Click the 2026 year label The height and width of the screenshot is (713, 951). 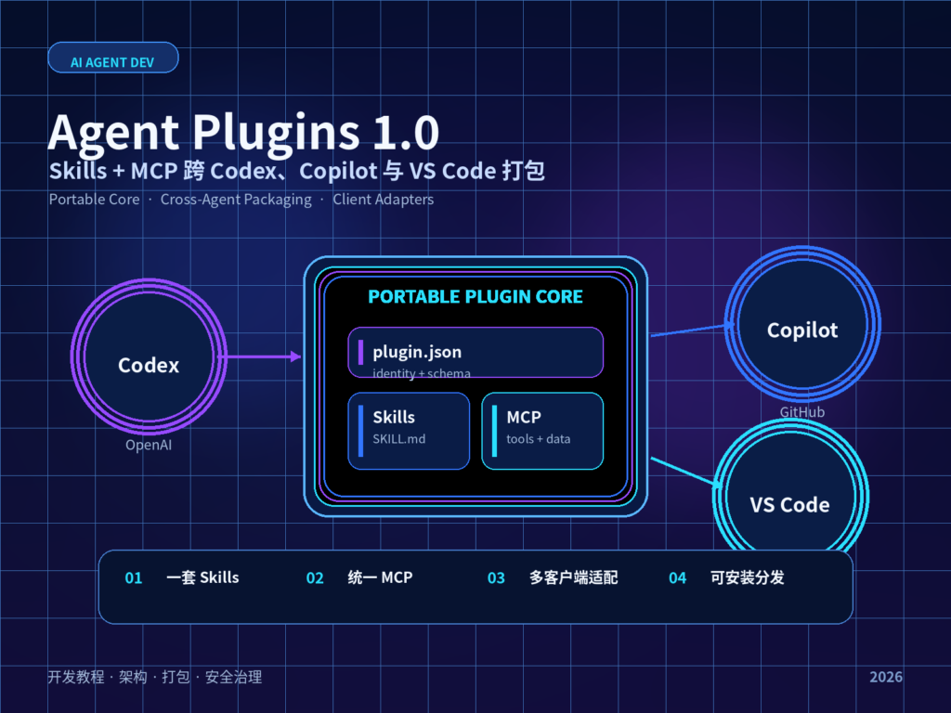pyautogui.click(x=886, y=677)
